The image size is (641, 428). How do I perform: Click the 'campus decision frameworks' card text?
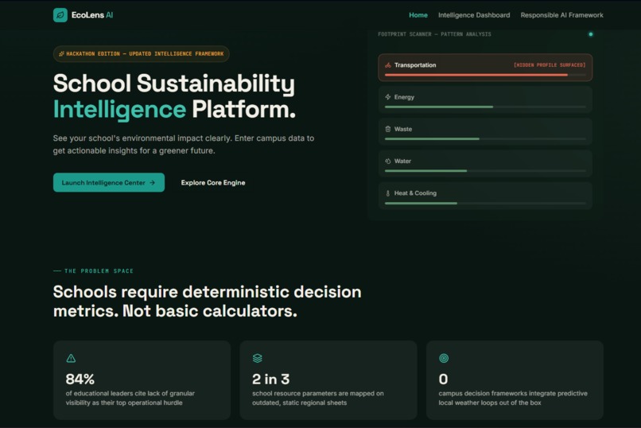(513, 398)
